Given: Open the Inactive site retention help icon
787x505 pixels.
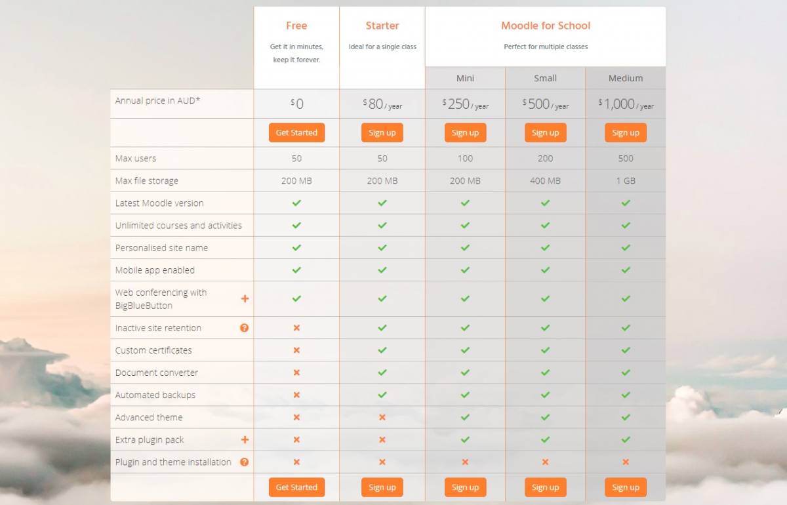Looking at the screenshot, I should click(244, 328).
